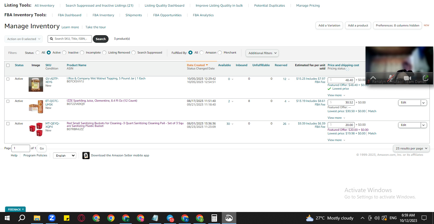Go to 'Listing Quality Dashboard'
The image size is (434, 224).
(165, 5)
